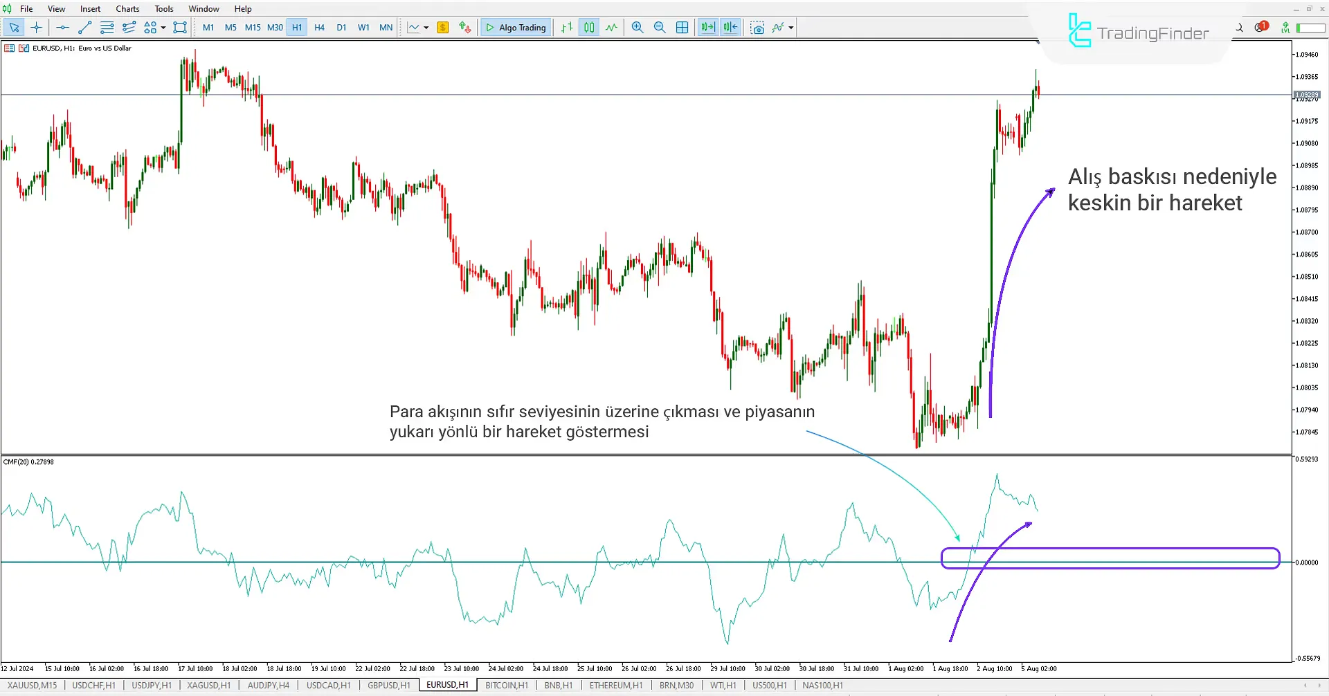This screenshot has height=696, width=1329.
Task: Switch to the BITCOIN,H1 chart tab
Action: [506, 685]
